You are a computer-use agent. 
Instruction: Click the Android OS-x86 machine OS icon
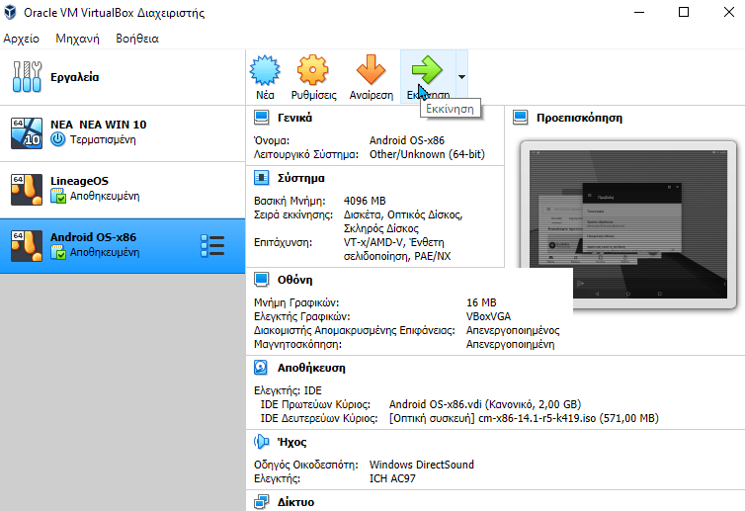pyautogui.click(x=27, y=246)
